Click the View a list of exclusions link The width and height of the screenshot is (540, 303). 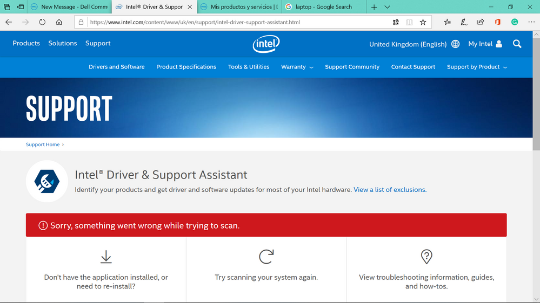point(390,190)
